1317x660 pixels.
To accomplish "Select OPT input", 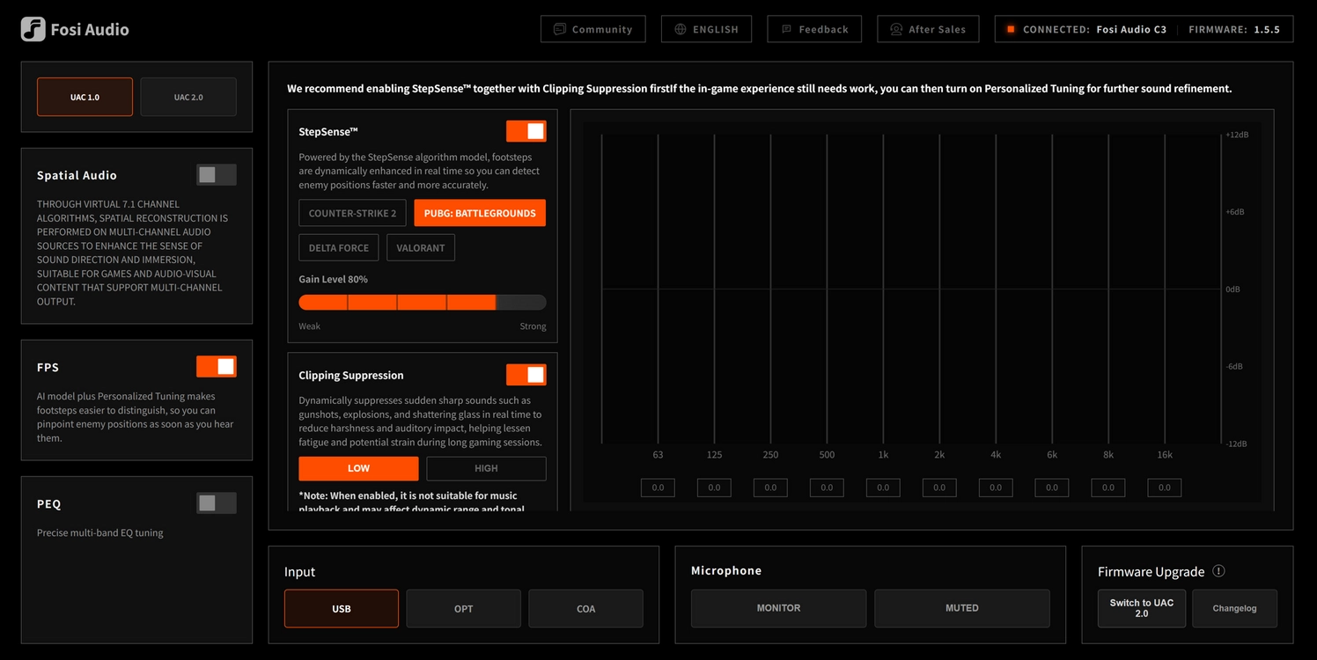I will coord(463,608).
